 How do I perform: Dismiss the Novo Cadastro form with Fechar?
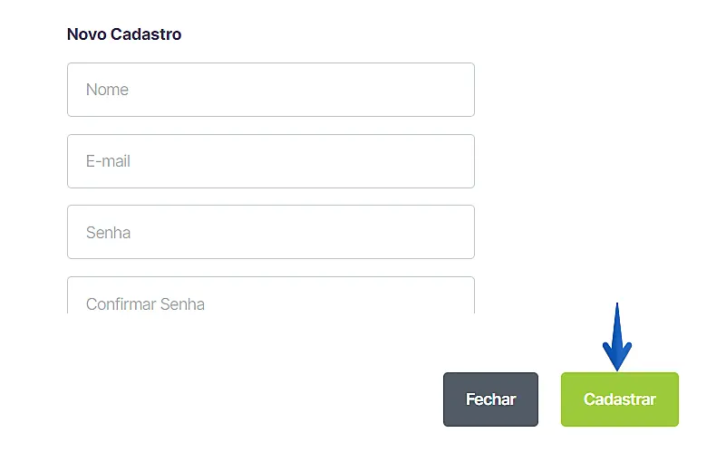pos(490,399)
